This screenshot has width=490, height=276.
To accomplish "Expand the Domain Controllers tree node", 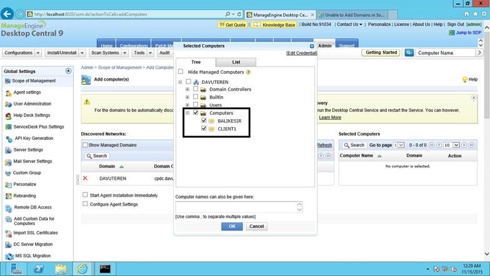I will (187, 89).
